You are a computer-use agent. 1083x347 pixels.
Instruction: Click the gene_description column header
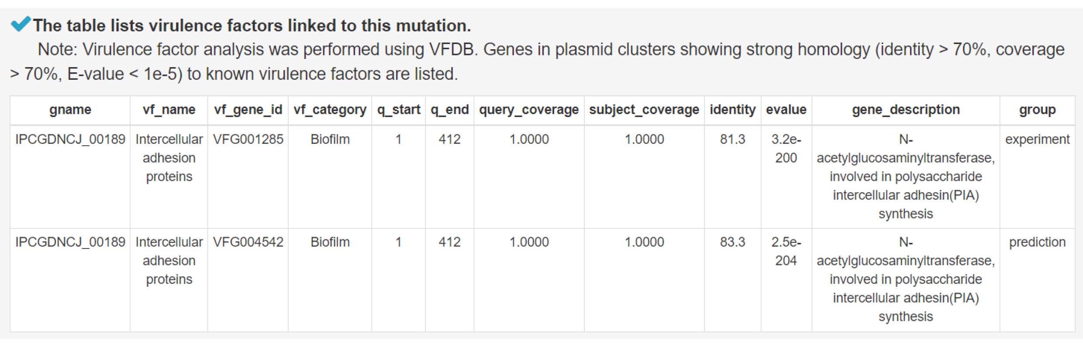pyautogui.click(x=906, y=110)
